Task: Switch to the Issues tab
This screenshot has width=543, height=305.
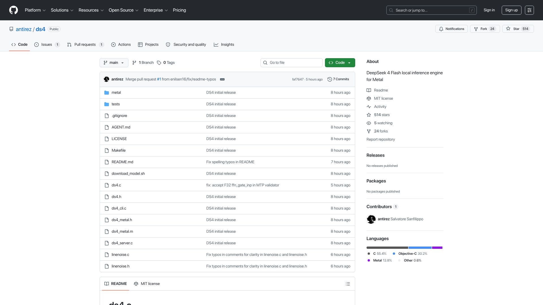Action: pos(47,45)
